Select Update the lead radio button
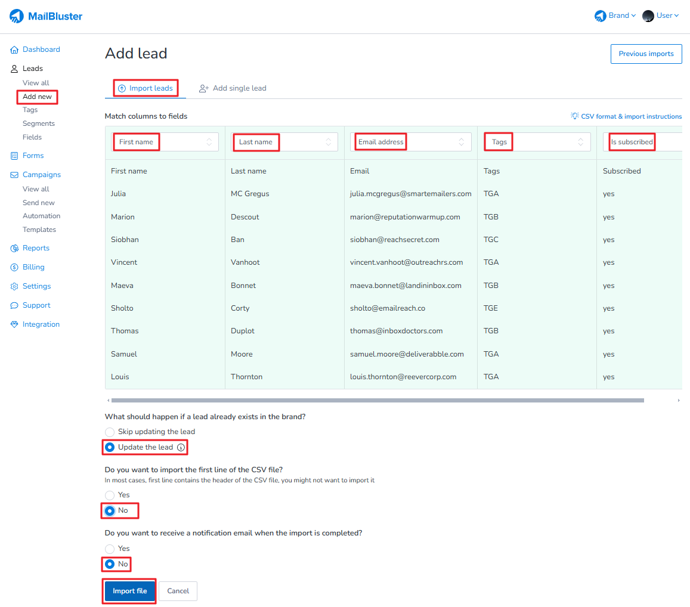690x607 pixels. tap(110, 447)
